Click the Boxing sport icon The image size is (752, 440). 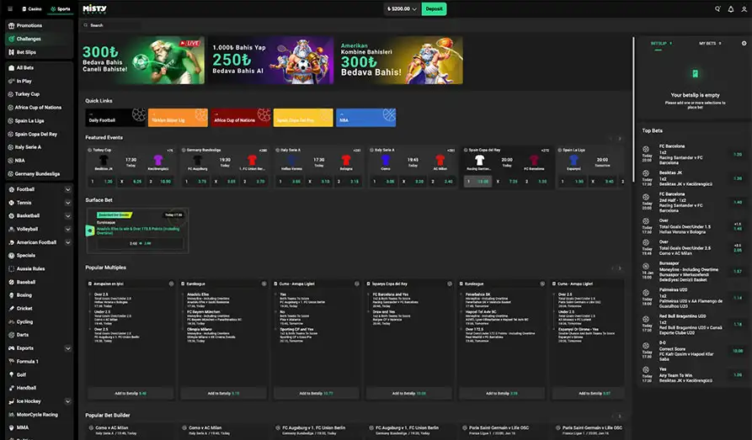coord(12,295)
